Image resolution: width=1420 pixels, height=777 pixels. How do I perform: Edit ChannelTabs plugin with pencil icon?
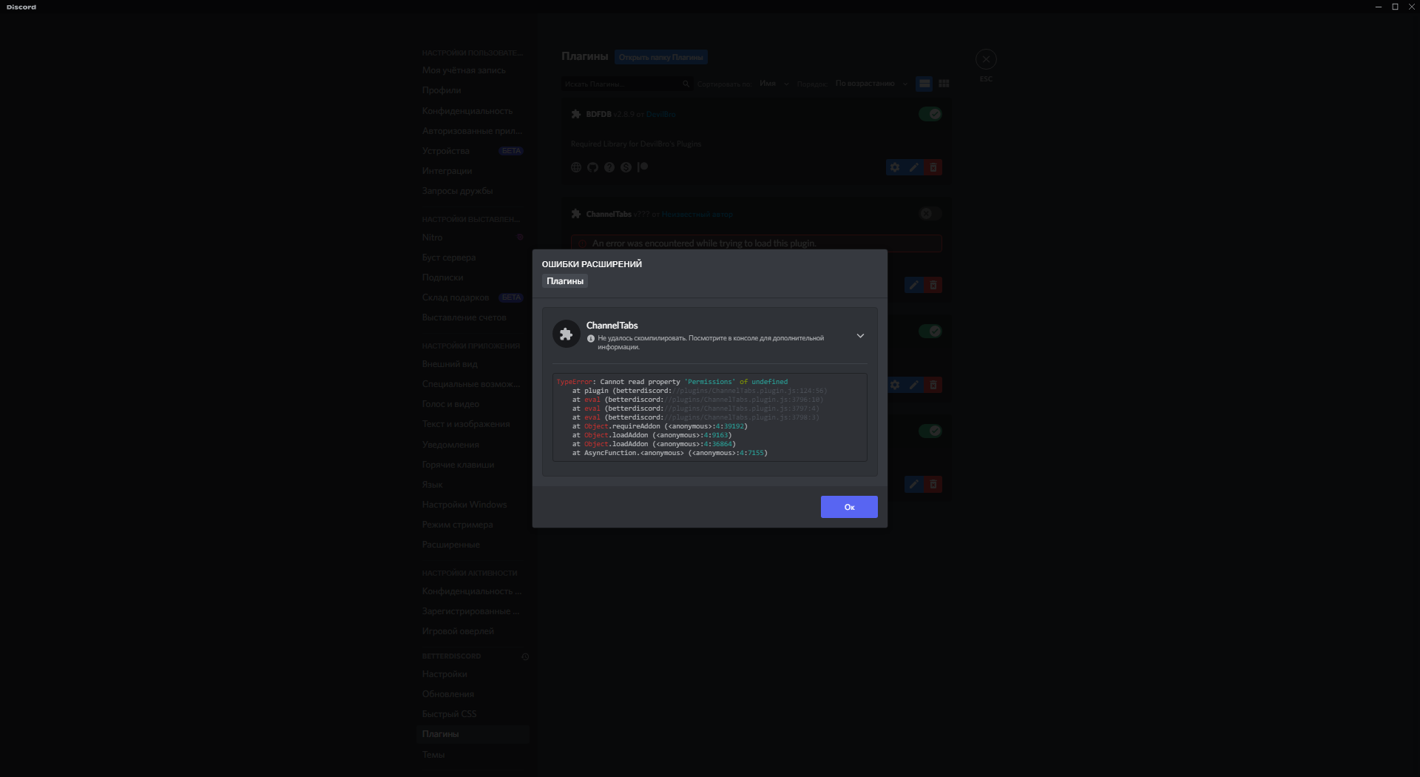(914, 285)
